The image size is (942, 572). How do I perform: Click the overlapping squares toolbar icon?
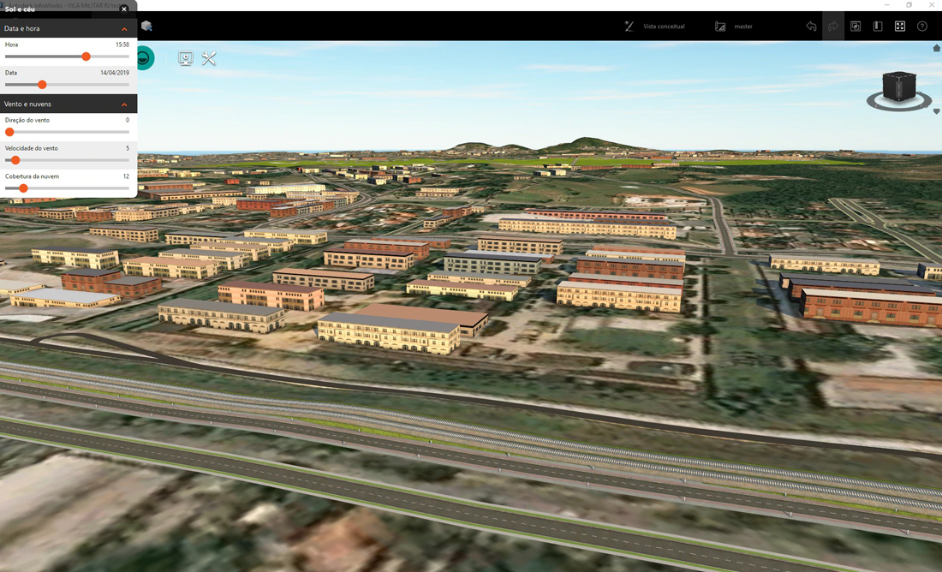coord(856,27)
